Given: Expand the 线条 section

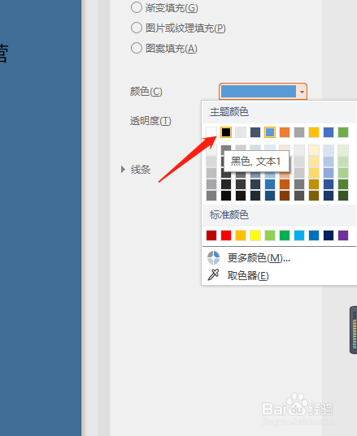Looking at the screenshot, I should tap(123, 169).
